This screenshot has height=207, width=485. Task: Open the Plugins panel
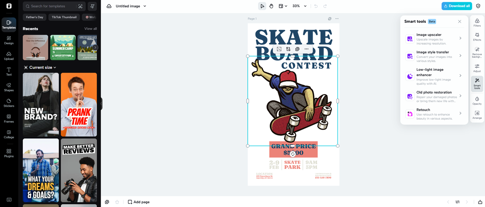click(x=9, y=153)
